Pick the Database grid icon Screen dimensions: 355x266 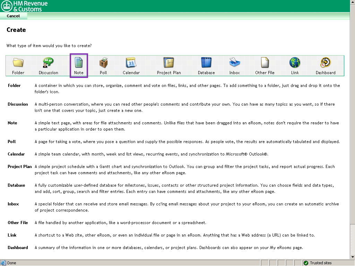point(206,63)
